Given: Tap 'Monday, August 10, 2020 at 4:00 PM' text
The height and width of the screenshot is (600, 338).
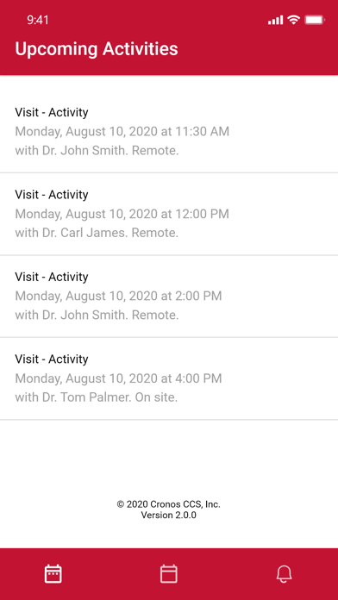Looking at the screenshot, I should [x=118, y=378].
